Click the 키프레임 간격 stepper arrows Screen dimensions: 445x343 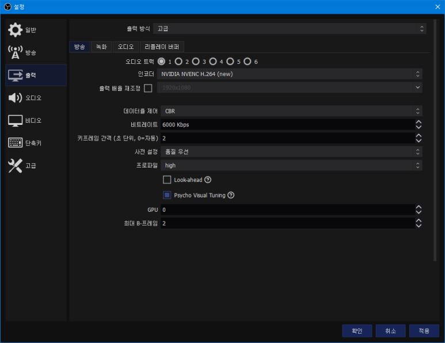[419, 138]
